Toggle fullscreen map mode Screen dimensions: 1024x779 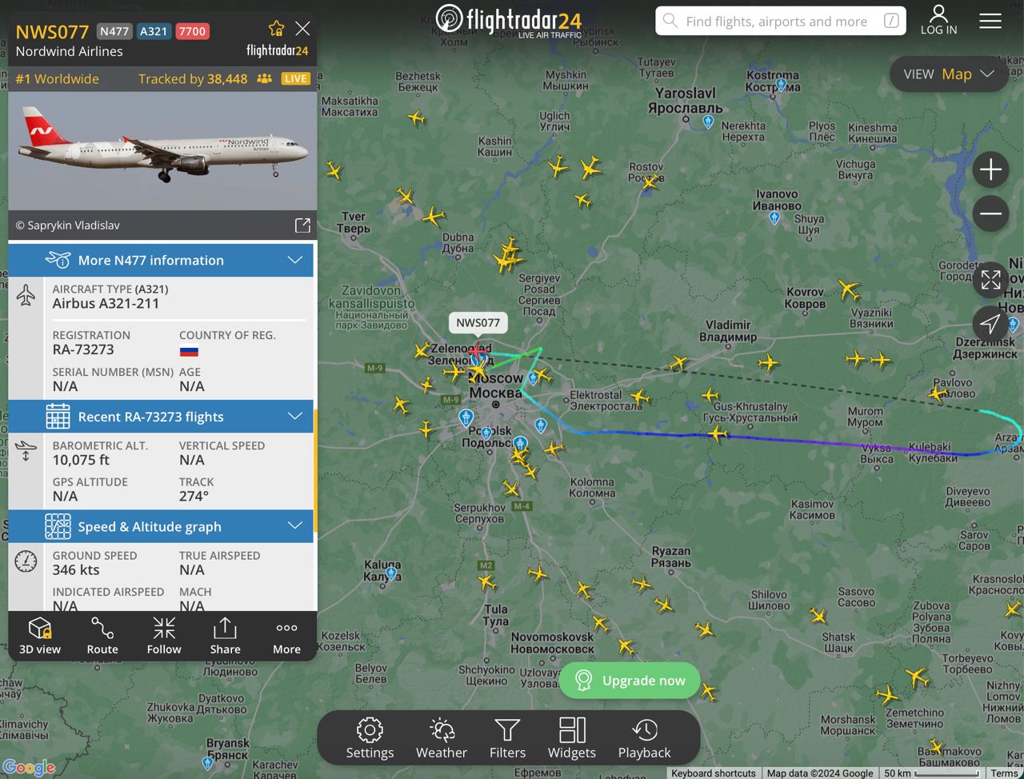(990, 280)
